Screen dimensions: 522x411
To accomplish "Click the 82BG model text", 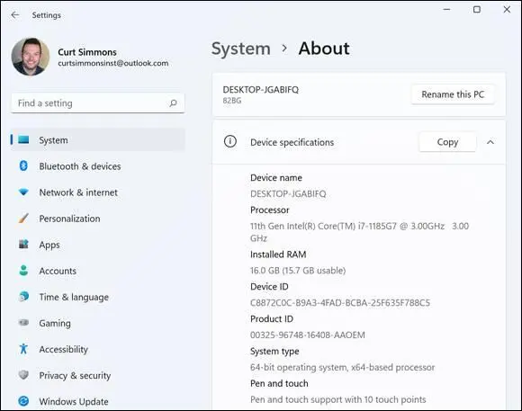I will [232, 101].
